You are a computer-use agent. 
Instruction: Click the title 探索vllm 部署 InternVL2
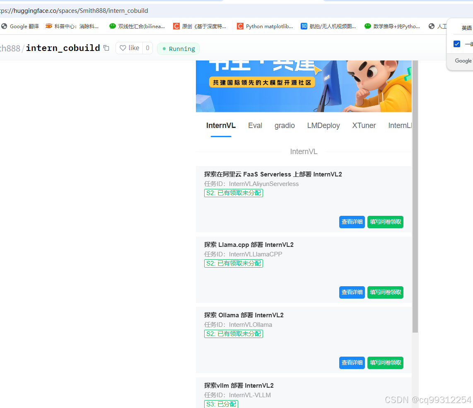click(x=239, y=385)
